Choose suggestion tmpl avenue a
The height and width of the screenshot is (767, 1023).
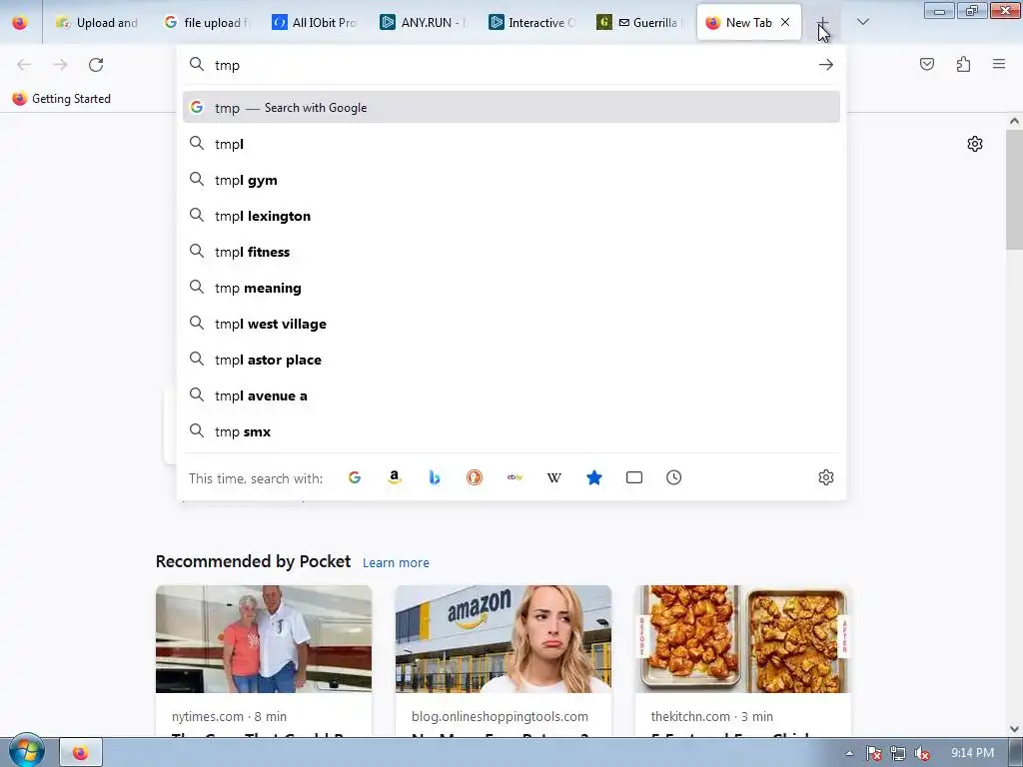[x=511, y=395]
